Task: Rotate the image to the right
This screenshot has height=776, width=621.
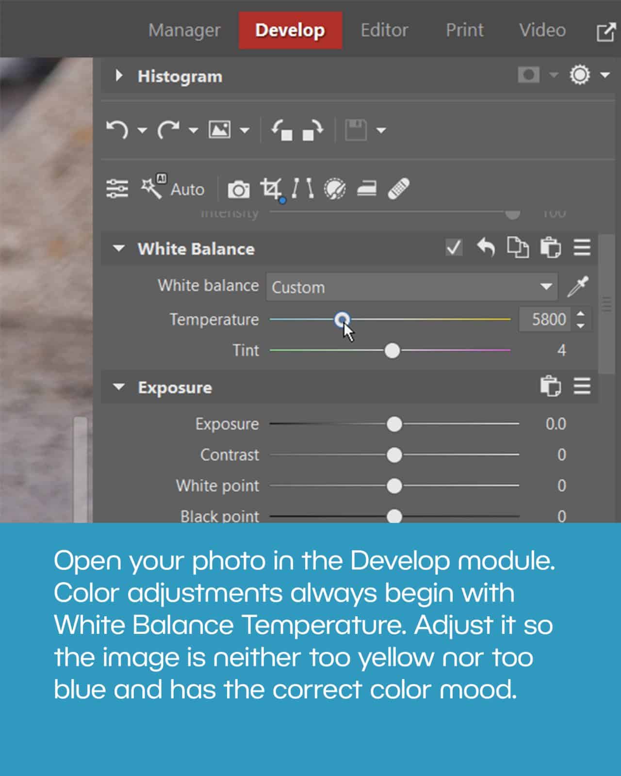Action: coord(313,130)
